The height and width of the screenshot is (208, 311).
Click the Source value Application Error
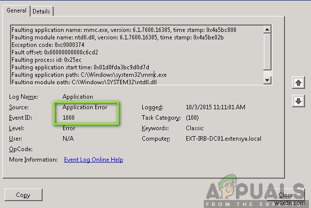[x=85, y=107]
